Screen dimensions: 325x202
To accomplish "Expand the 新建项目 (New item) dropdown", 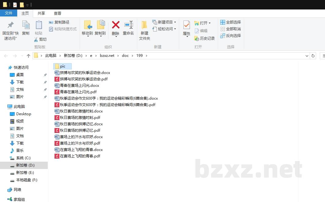I will pyautogui.click(x=175, y=22).
